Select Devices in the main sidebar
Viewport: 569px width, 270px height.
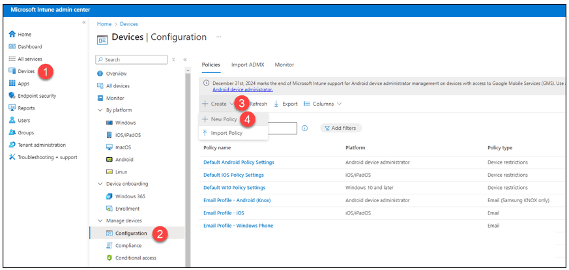pos(22,72)
